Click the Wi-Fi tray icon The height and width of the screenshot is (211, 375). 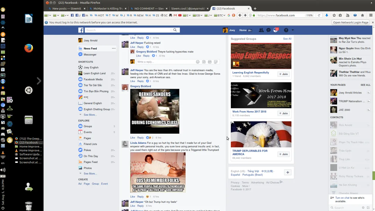click(3, 157)
